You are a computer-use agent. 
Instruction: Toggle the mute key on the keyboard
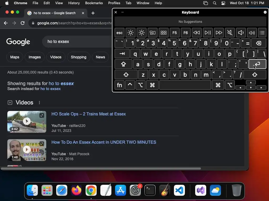click(230, 33)
